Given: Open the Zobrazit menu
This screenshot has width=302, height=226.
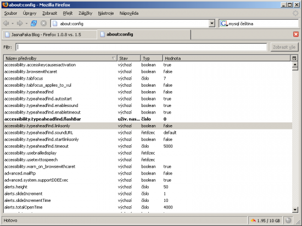Looking at the screenshot, I should tap(49, 13).
